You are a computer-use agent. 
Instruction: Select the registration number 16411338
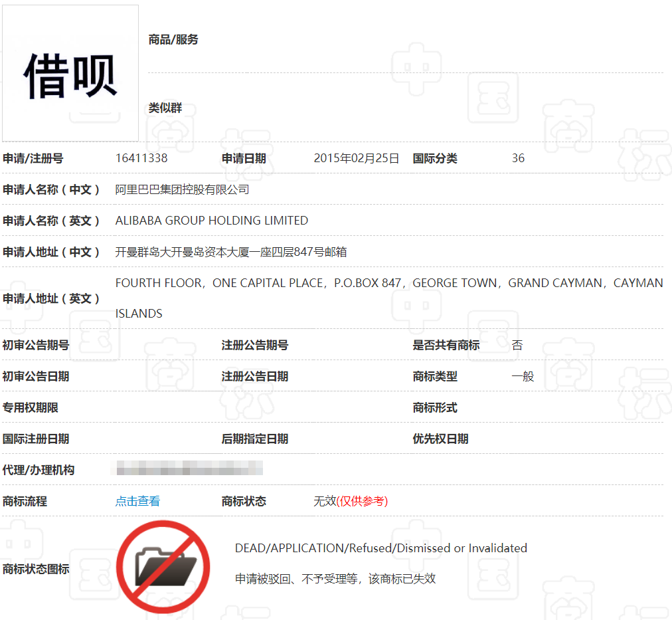click(x=141, y=158)
